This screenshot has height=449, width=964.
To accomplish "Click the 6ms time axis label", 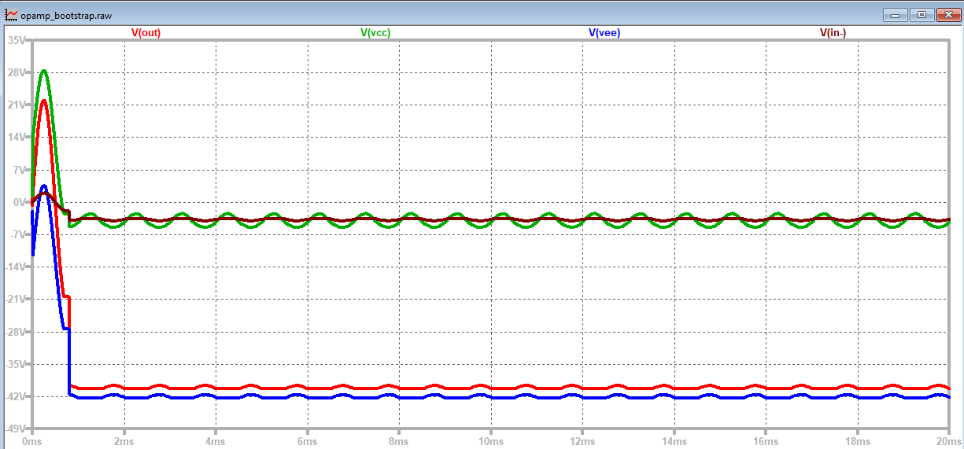I will click(308, 441).
